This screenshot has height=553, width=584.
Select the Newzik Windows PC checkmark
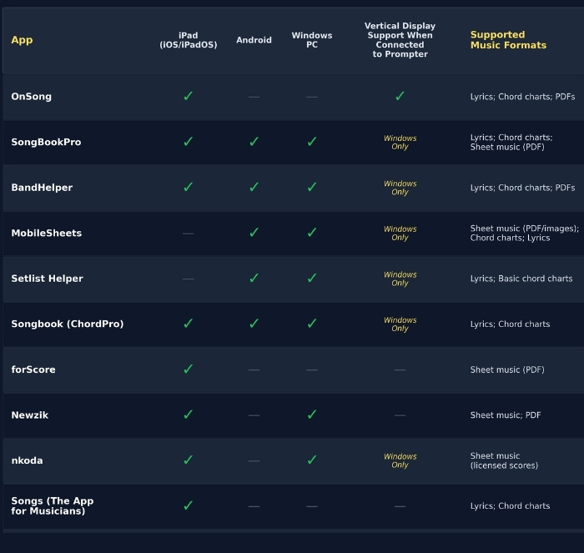click(x=312, y=415)
